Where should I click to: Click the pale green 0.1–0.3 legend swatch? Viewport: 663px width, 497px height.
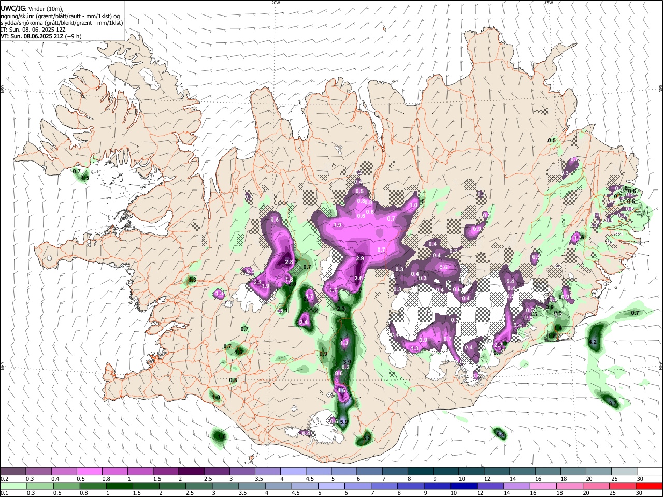click(x=13, y=486)
